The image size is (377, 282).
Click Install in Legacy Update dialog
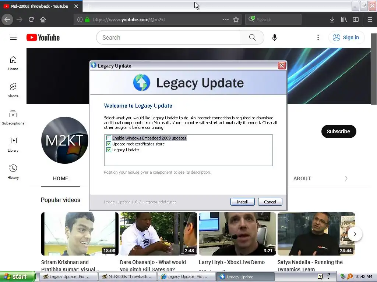pyautogui.click(x=242, y=202)
